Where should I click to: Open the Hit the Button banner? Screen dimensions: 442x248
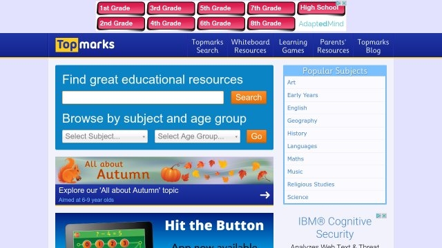[164, 231]
